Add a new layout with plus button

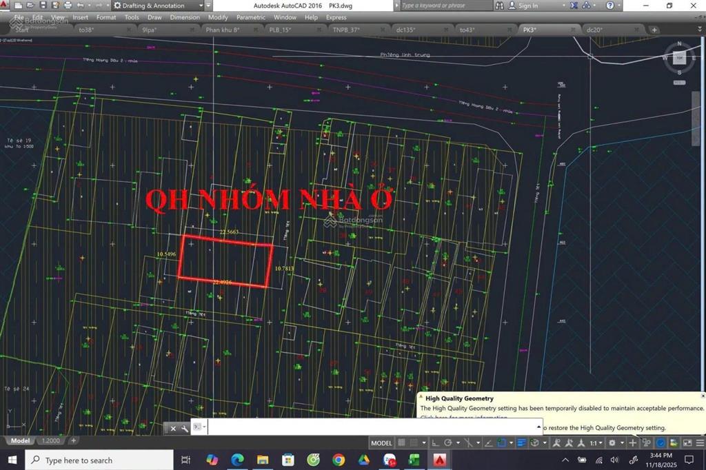(x=73, y=440)
